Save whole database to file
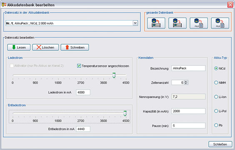235x150 pixels. tap(220, 23)
